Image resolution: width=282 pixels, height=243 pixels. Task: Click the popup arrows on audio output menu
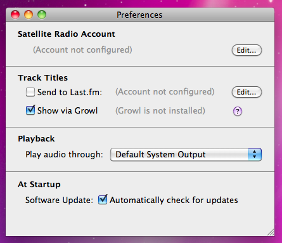(x=255, y=154)
